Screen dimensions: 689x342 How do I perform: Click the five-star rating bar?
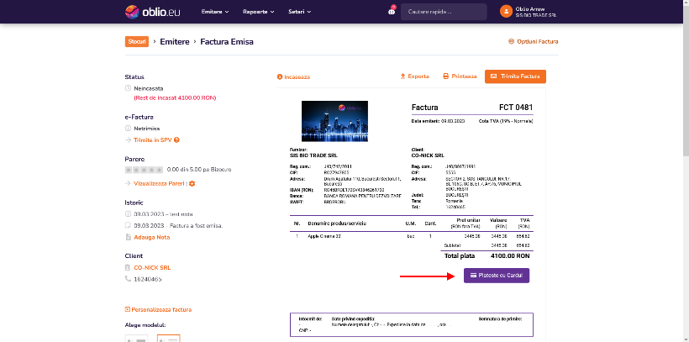[x=145, y=170]
